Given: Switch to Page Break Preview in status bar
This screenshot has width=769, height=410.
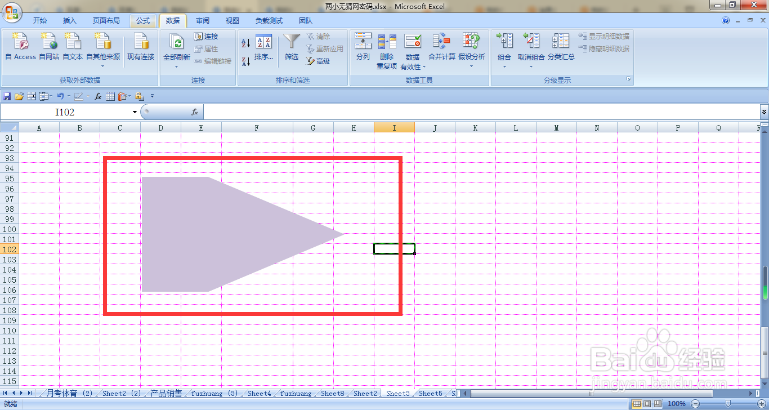Looking at the screenshot, I should (x=658, y=404).
